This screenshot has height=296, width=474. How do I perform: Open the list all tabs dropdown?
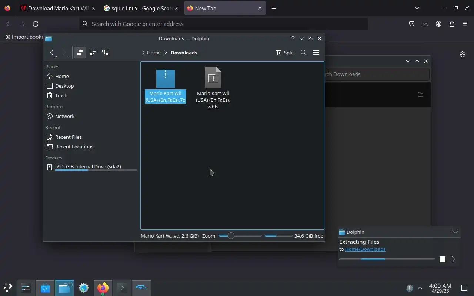417,8
